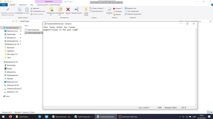Open Telegram from the taskbar
Screen dimensions: 213x119
point(40,117)
